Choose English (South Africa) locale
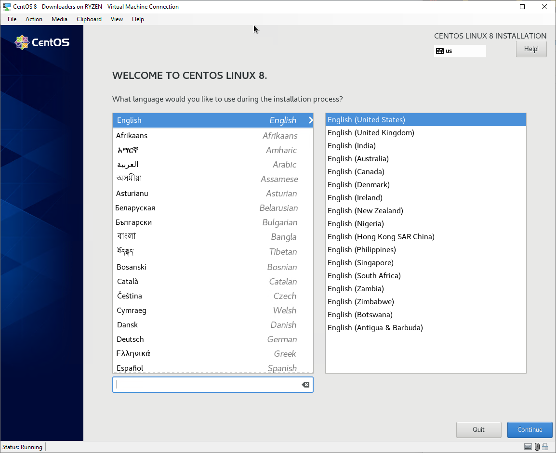556x453 pixels. coord(425,275)
